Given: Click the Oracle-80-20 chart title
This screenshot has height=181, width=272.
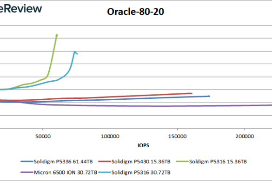Looking at the screenshot, I should click(x=135, y=12).
